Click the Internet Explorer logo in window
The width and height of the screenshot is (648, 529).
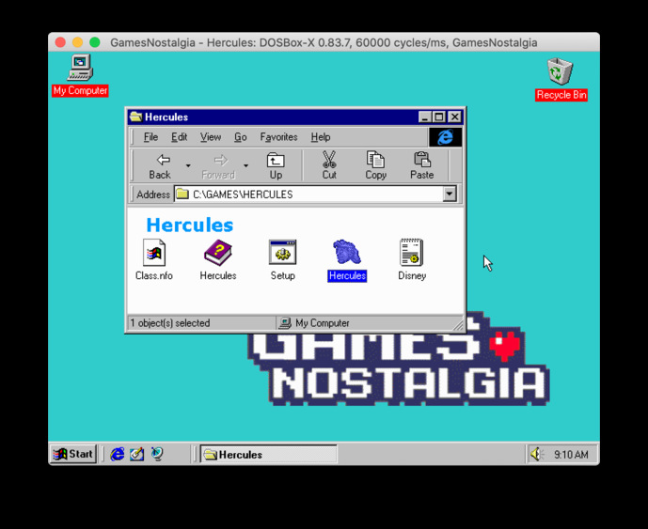point(446,137)
